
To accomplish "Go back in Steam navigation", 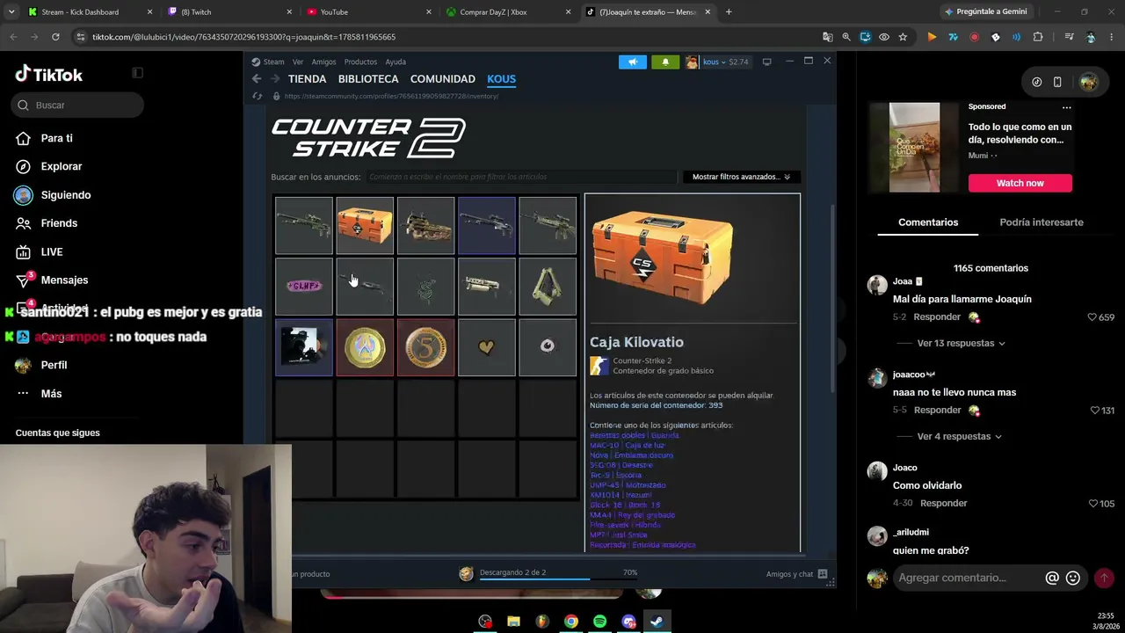I will (257, 79).
